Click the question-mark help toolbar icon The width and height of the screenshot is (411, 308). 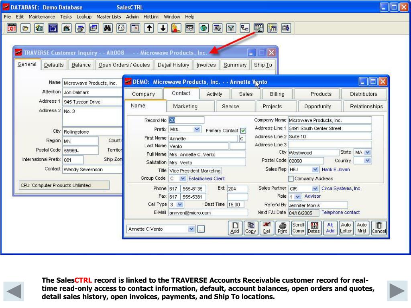(x=286, y=28)
